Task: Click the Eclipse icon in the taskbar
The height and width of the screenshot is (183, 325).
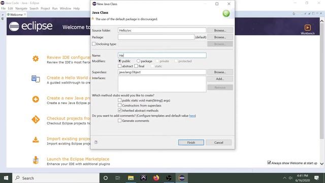Action: point(182,178)
